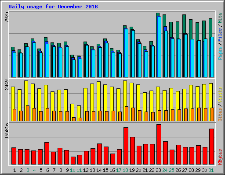225x175 pixels.
Task: Click green day label 25
Action: pyautogui.click(x=171, y=170)
